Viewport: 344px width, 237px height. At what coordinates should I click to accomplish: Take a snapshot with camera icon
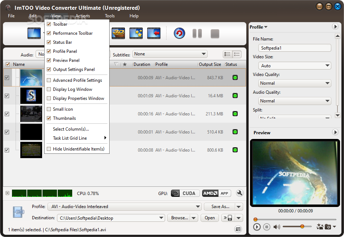click(328, 227)
